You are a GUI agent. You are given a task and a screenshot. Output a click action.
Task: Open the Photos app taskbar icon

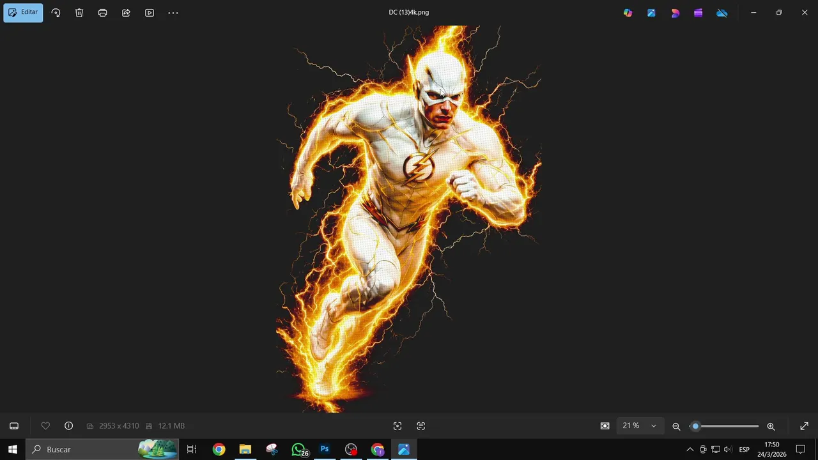point(404,450)
